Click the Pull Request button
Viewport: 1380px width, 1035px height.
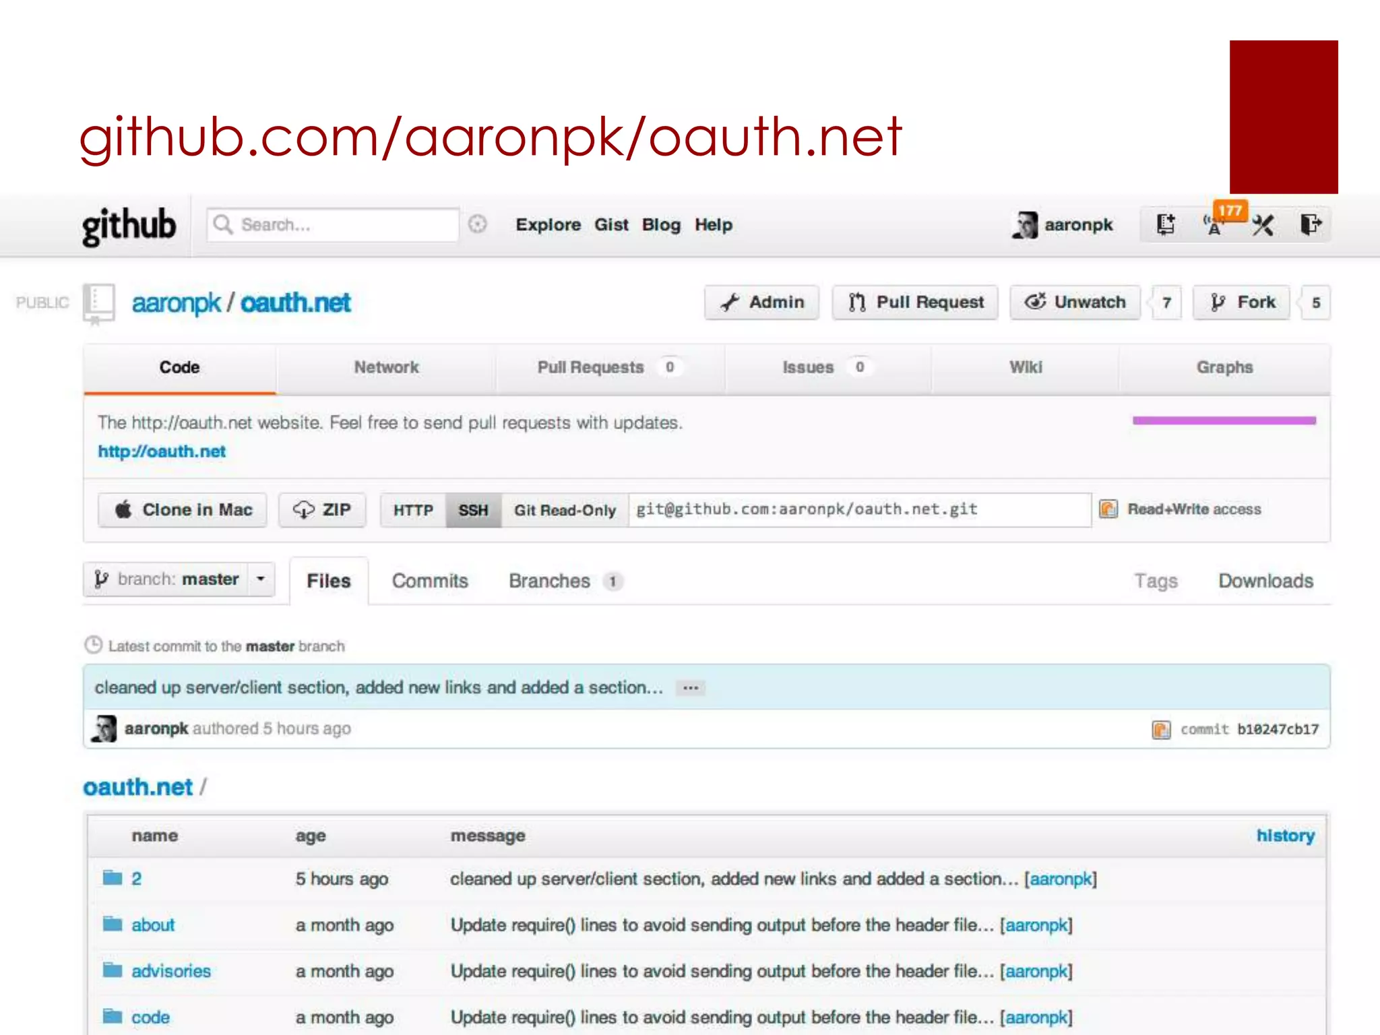[x=914, y=303]
